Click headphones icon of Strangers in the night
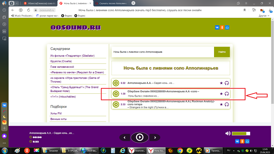The height and width of the screenshot is (154, 274). click(227, 104)
